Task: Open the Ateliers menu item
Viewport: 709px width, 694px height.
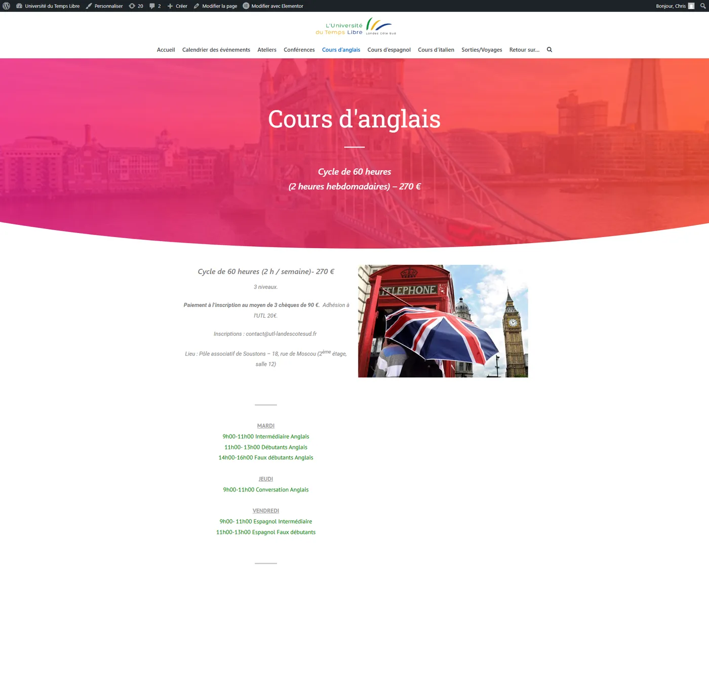Action: (x=267, y=50)
